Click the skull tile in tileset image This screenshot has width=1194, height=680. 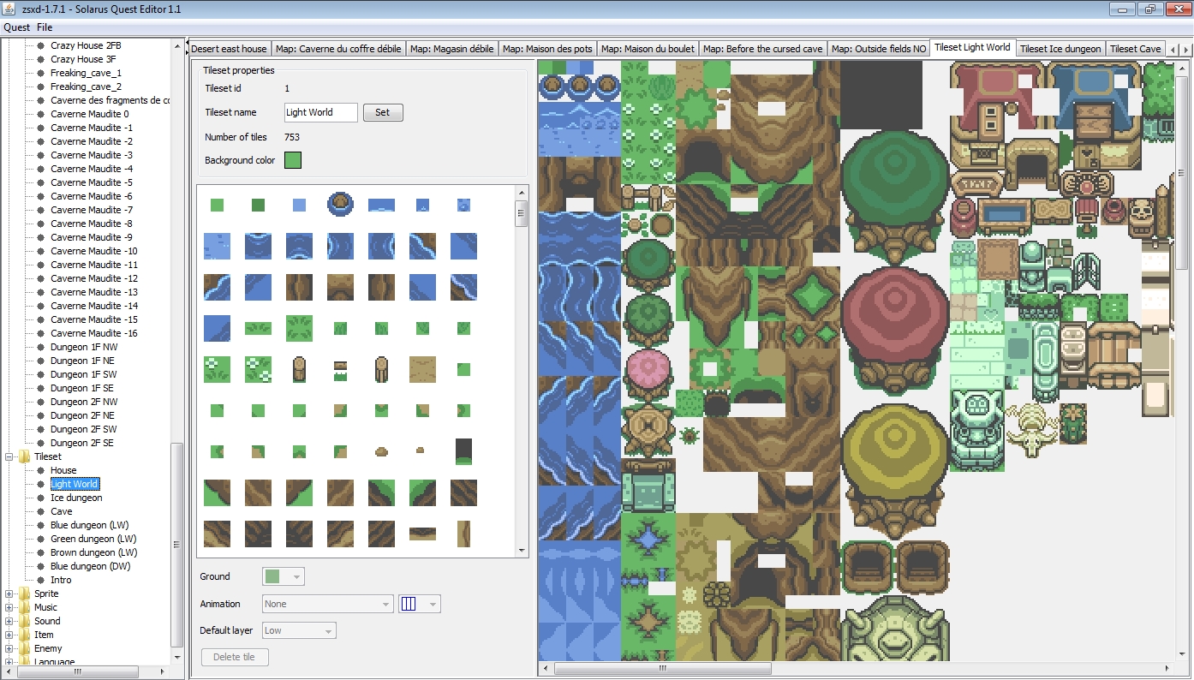[1141, 218]
